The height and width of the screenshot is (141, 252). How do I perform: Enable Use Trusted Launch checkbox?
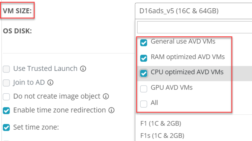pyautogui.click(x=6, y=69)
